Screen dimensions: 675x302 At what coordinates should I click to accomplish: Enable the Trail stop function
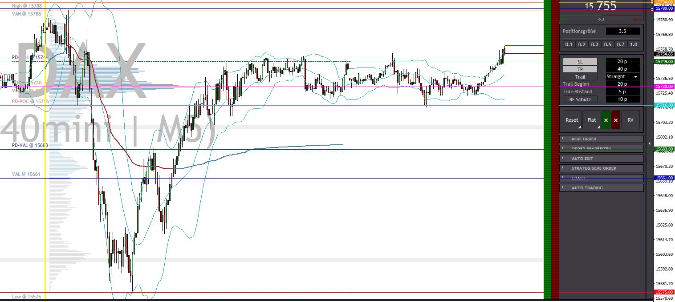tap(580, 76)
